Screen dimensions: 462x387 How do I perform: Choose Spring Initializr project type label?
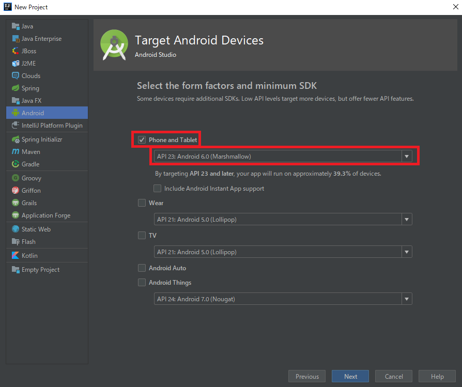click(x=42, y=140)
